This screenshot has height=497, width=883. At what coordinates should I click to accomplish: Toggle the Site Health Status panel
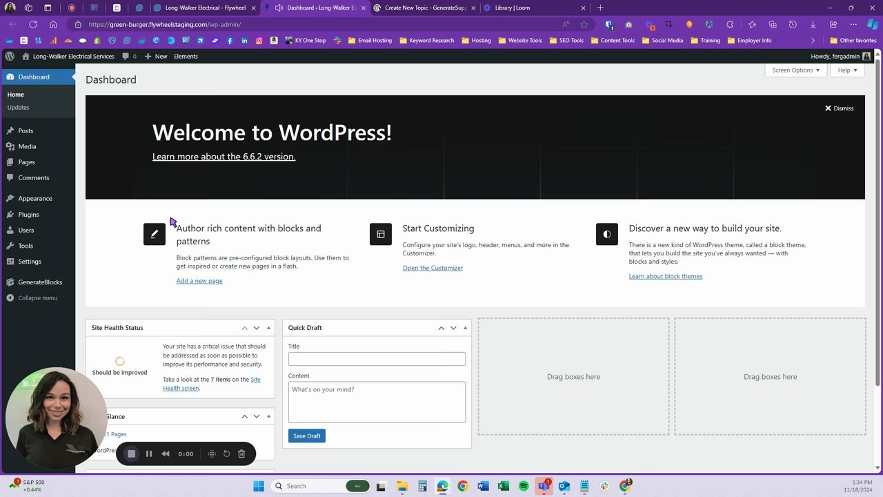268,328
